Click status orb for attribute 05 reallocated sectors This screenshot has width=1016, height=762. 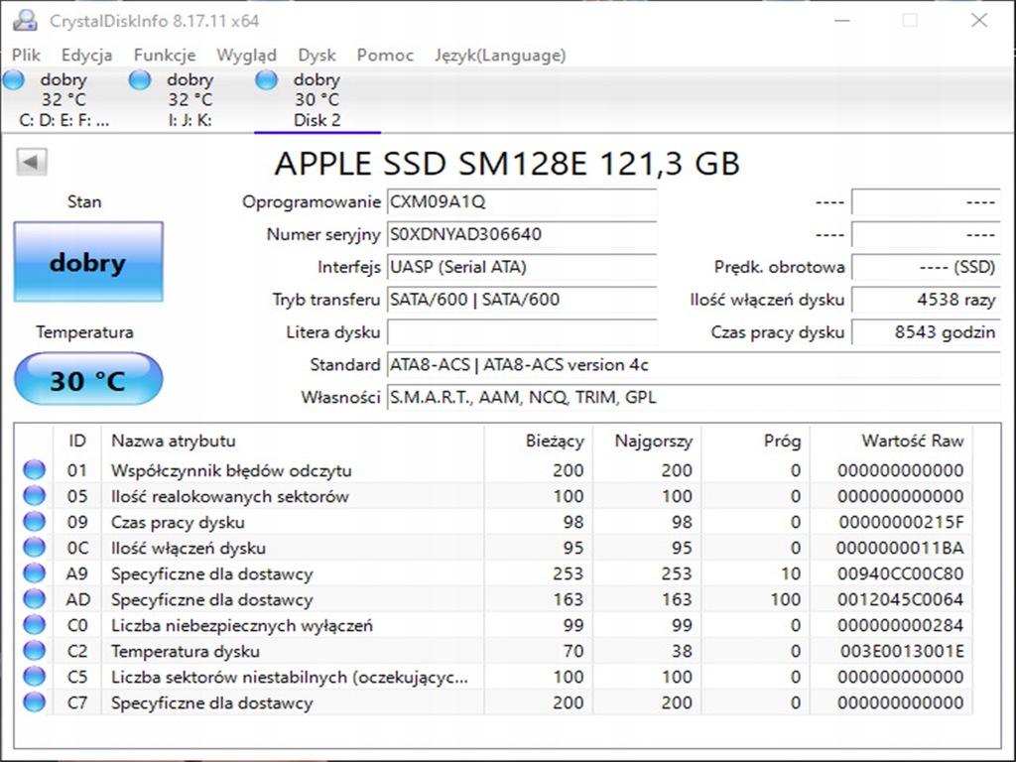pos(35,496)
